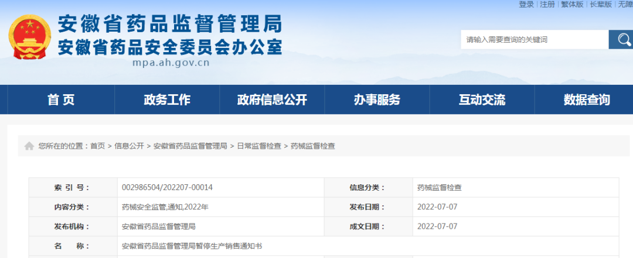The height and width of the screenshot is (258, 633).
Task: Click 日常监督检查 breadcrumb link
Action: 258,146
